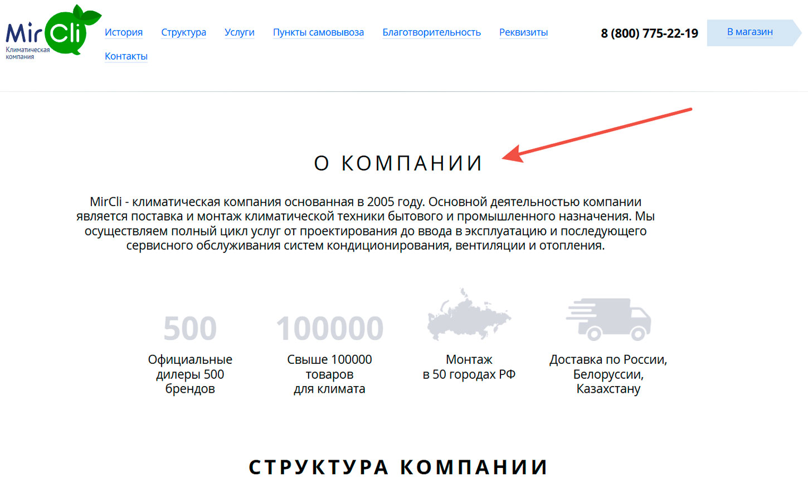Image resolution: width=808 pixels, height=483 pixels.
Task: Open Пункты самовывоза link
Action: [x=318, y=32]
